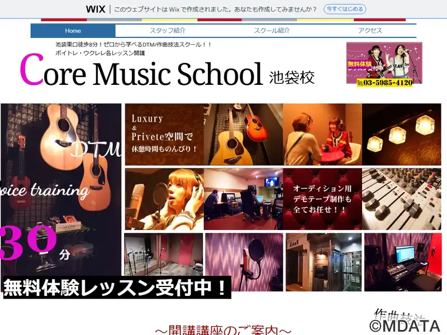Open the アクセス menu item

[x=370, y=31]
